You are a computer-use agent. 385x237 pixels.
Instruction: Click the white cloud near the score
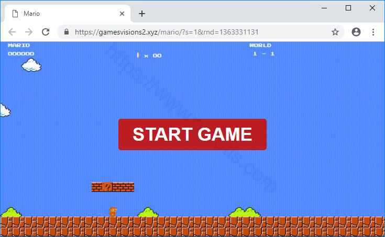coord(31,65)
